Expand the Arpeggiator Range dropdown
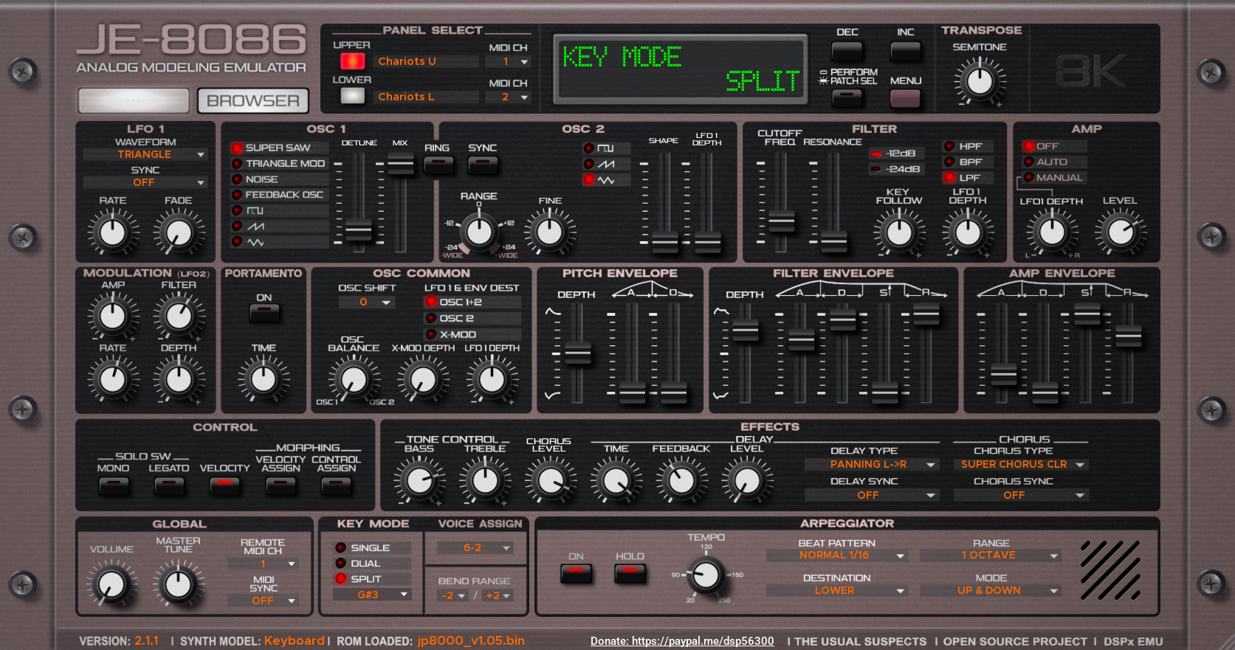This screenshot has width=1235, height=650. [991, 556]
